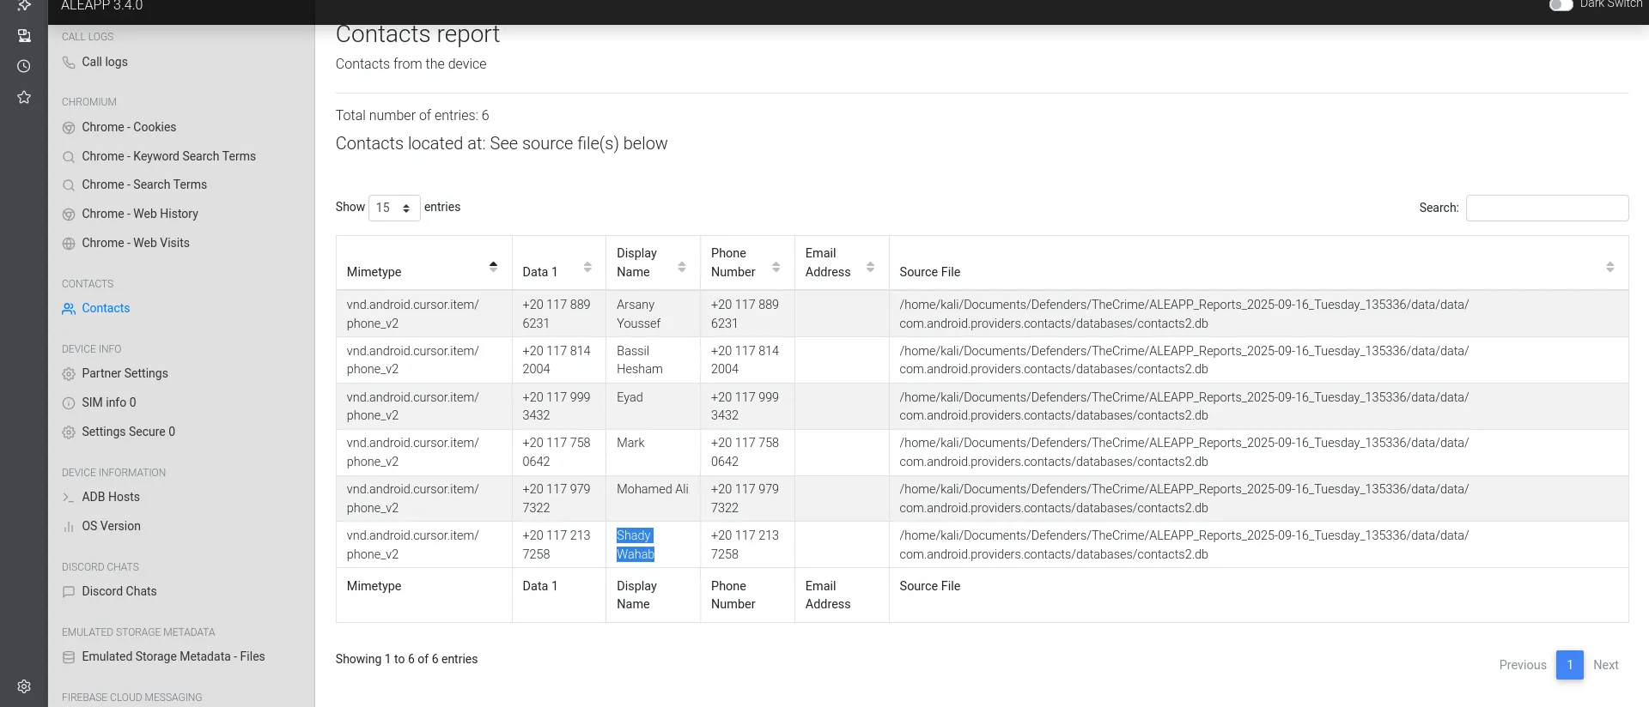The height and width of the screenshot is (707, 1649).
Task: Click the star icon in the left rail
Action: point(24,97)
